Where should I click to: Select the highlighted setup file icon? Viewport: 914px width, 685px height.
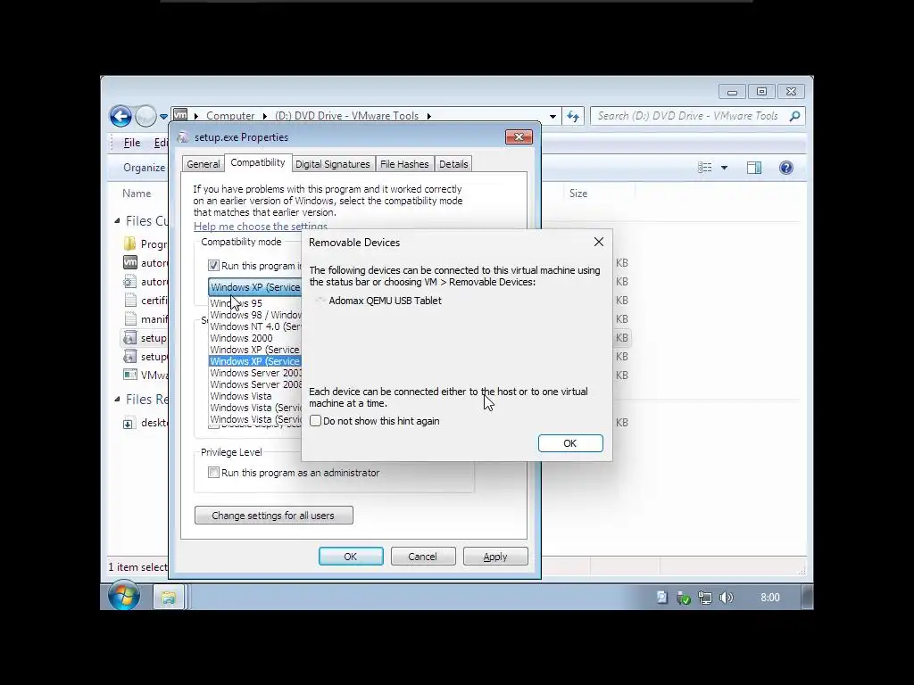pos(130,338)
